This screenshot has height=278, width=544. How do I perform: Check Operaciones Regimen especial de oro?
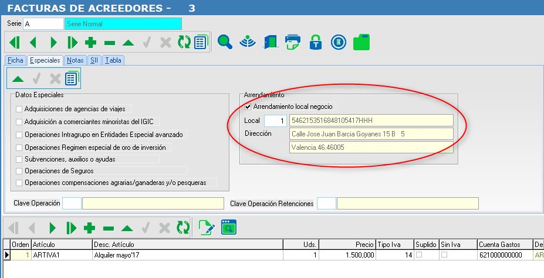19,148
